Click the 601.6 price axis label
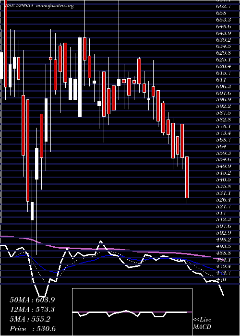This screenshot has height=336, width=240. [224, 93]
